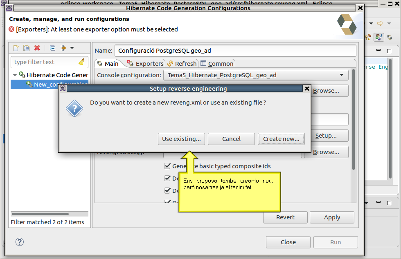The image size is (401, 259).
Task: Click the duplicate configuration icon
Action: point(26,48)
